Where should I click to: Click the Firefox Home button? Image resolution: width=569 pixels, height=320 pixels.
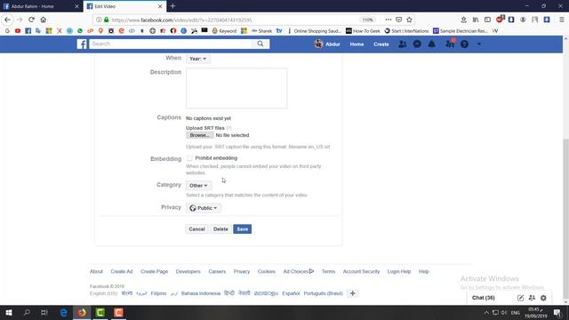pyautogui.click(x=44, y=20)
